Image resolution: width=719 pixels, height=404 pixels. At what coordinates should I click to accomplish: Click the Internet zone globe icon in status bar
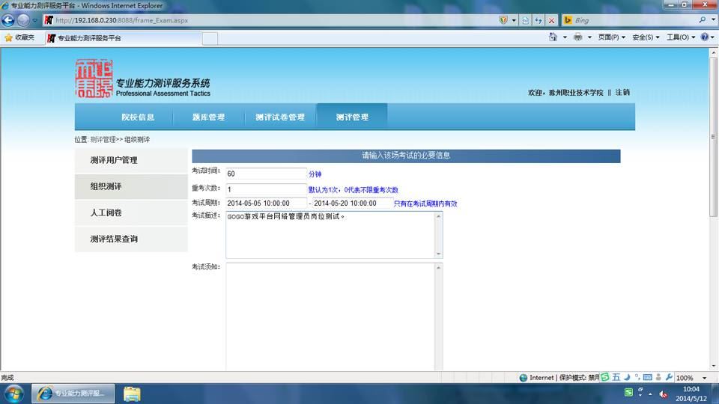tap(524, 378)
